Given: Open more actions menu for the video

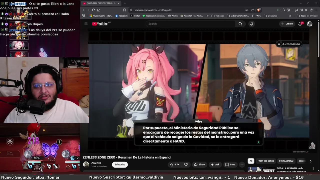Looking at the screenshot, I should tap(242, 164).
